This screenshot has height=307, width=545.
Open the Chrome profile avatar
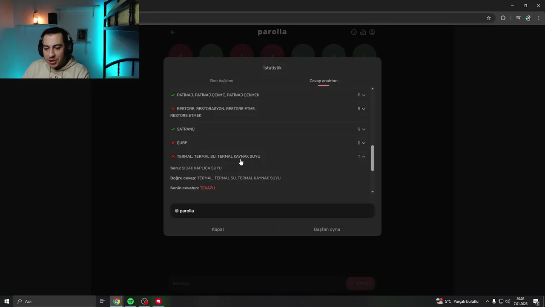tap(528, 18)
